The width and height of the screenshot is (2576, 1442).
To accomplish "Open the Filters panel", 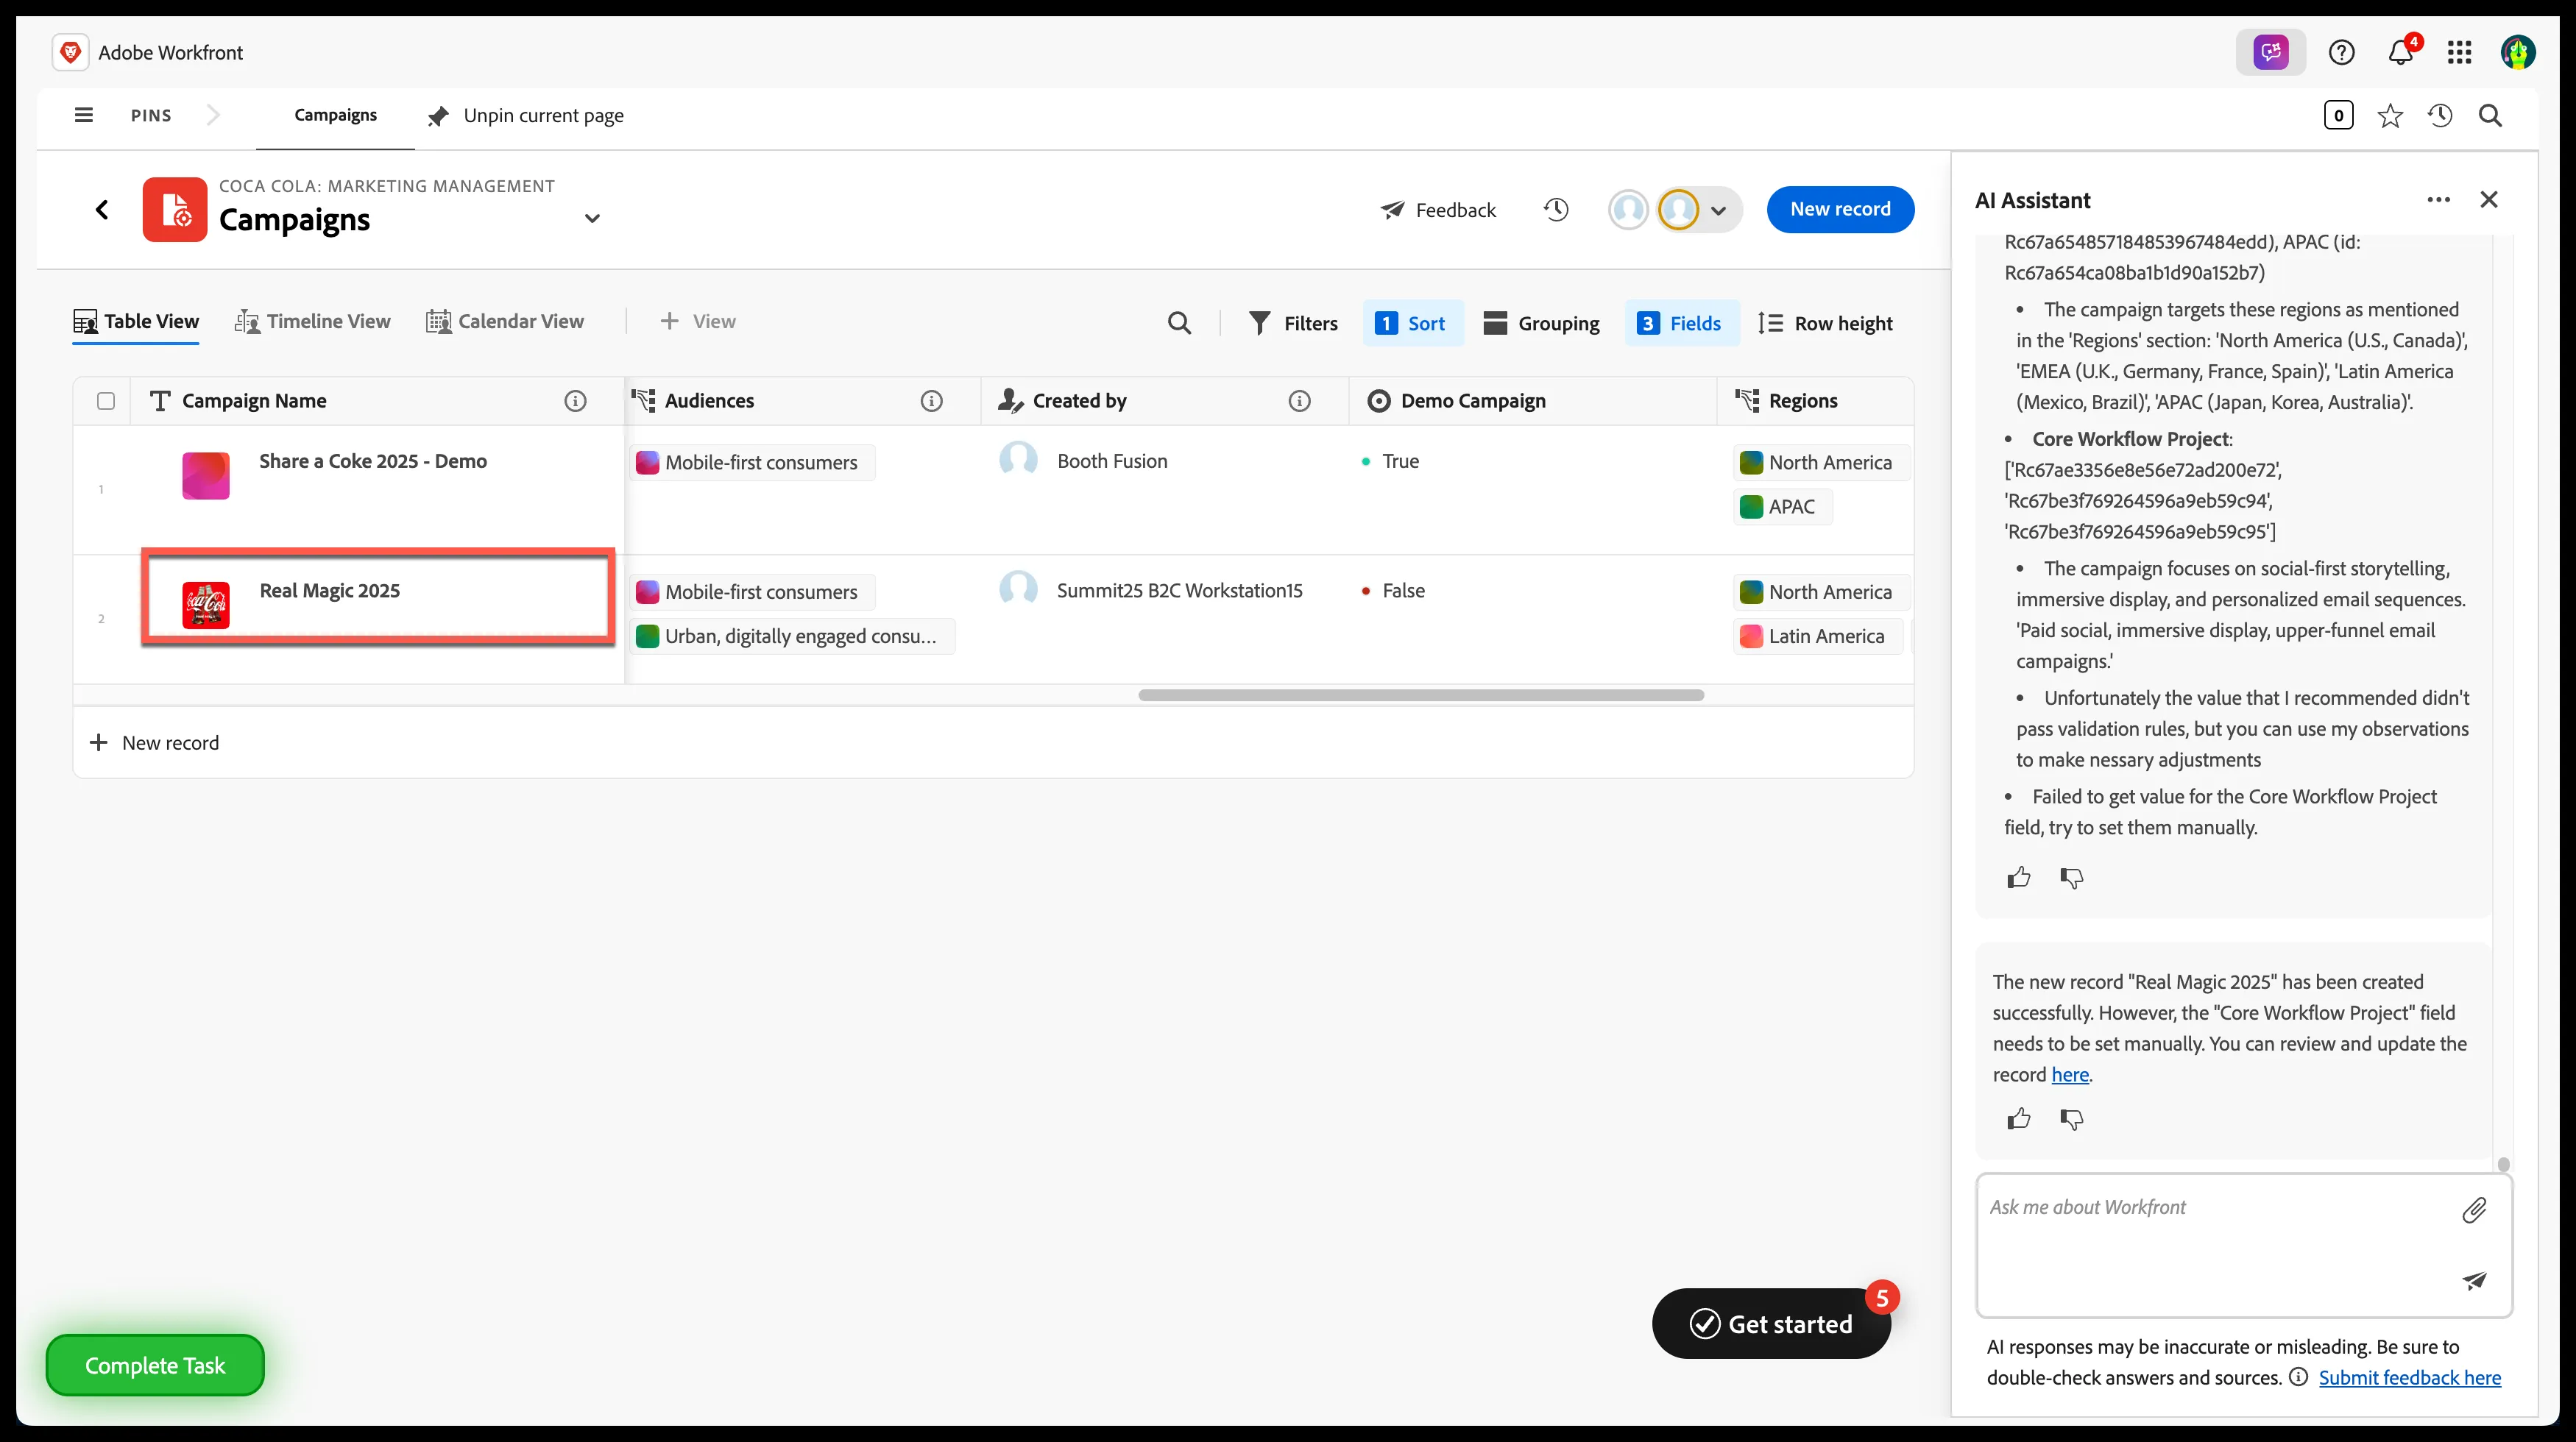I will [x=1294, y=323].
